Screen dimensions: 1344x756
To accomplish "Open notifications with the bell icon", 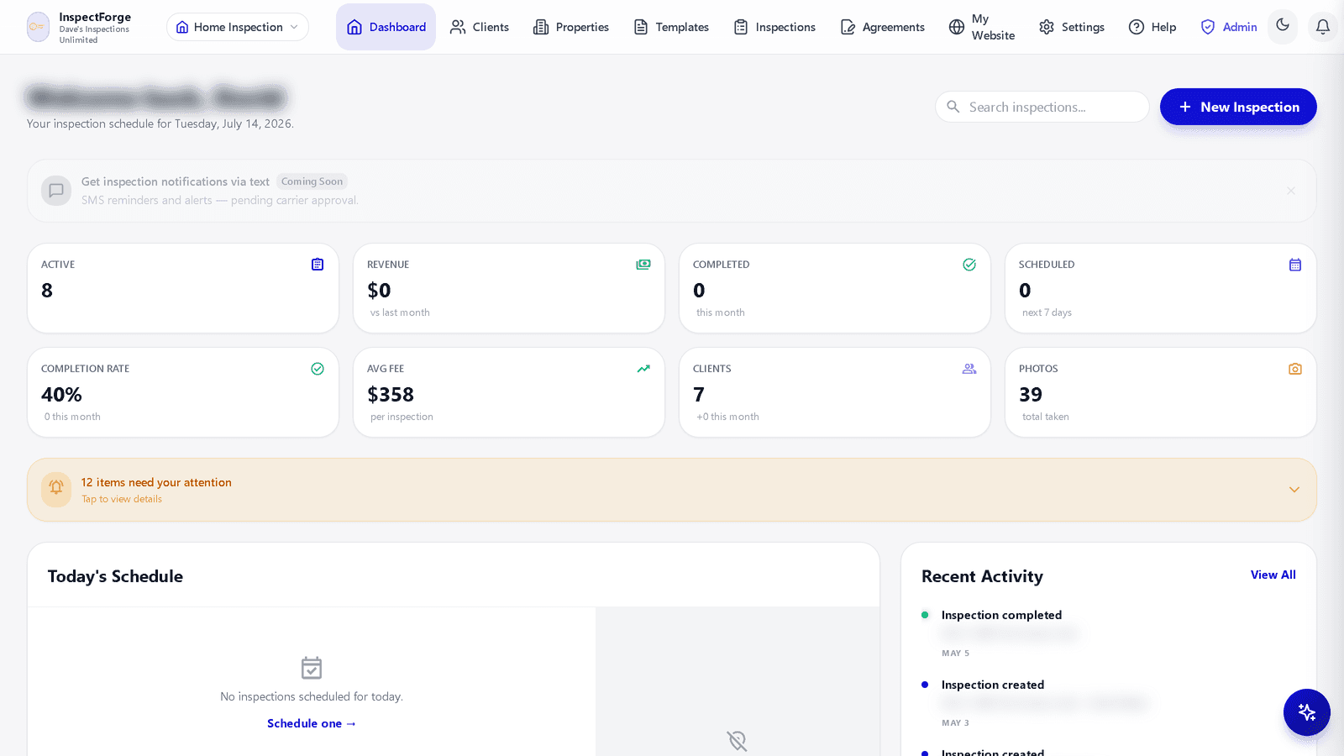I will (x=1323, y=27).
